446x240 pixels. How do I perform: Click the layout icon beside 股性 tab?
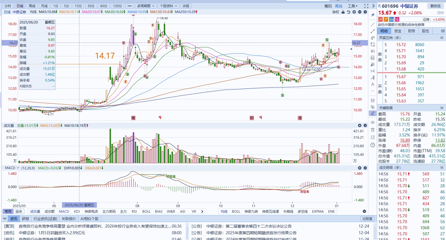coord(443,31)
